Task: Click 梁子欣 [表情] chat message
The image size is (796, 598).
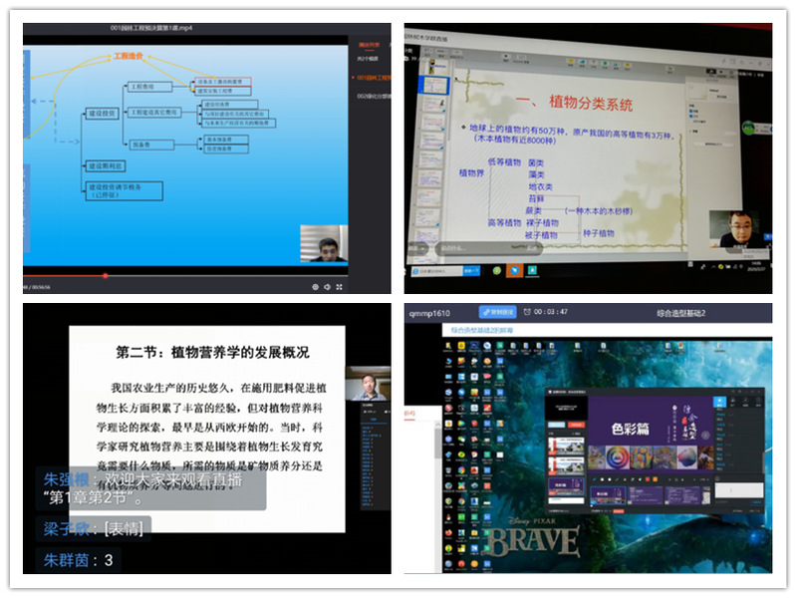Action: 94,529
